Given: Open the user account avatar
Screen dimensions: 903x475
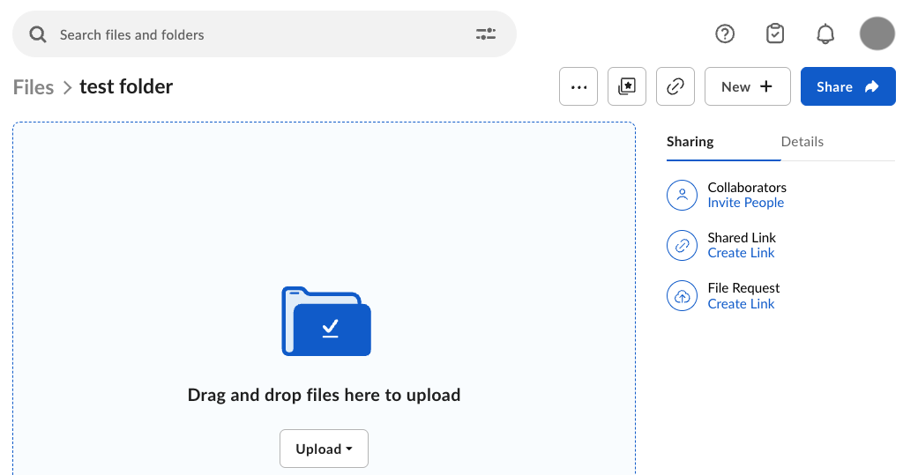Looking at the screenshot, I should 877,33.
